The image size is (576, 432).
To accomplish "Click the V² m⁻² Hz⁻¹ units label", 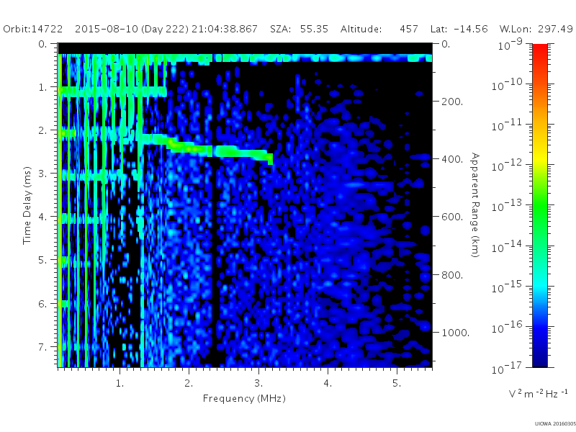I will (538, 393).
